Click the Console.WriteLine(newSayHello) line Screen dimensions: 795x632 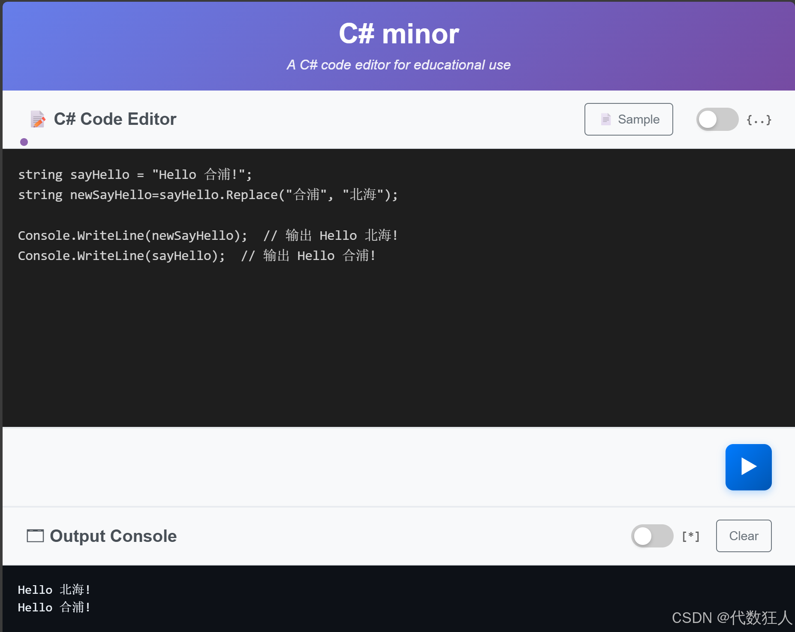coord(208,236)
